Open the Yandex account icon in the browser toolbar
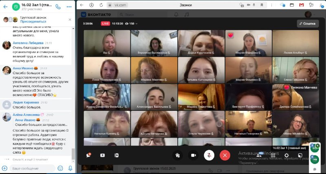Image resolution: width=326 pixels, height=174 pixels. pyautogui.click(x=91, y=5)
